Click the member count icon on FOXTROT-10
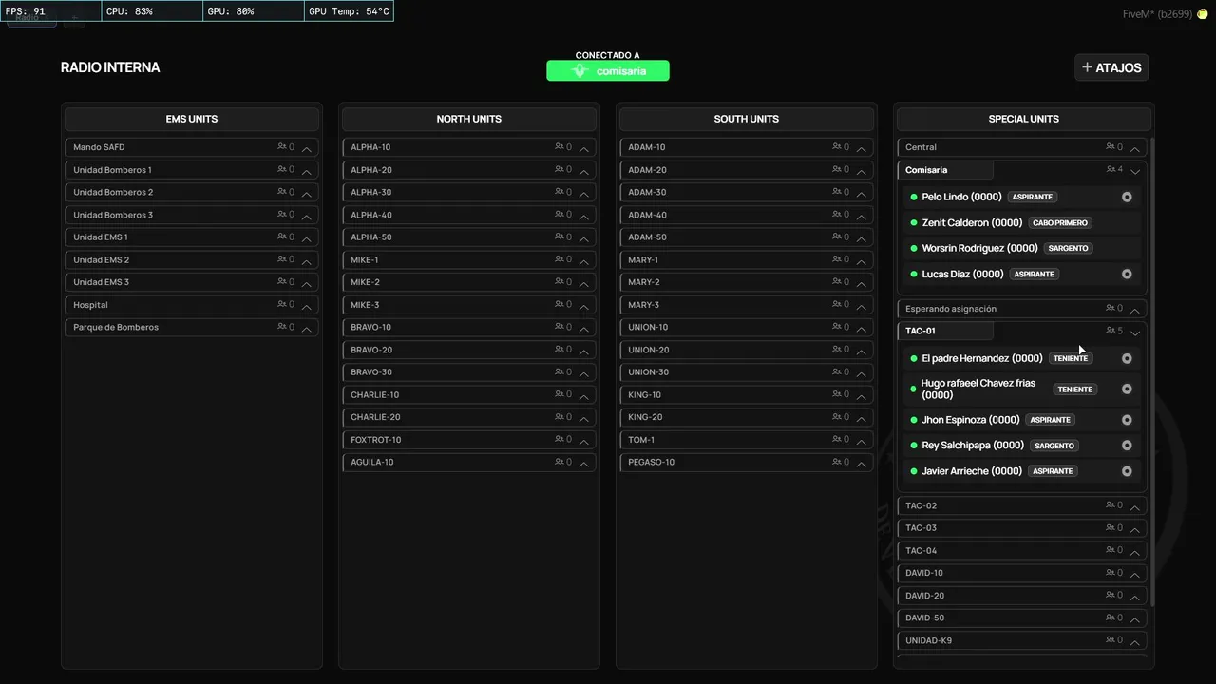The height and width of the screenshot is (684, 1216). pyautogui.click(x=560, y=440)
